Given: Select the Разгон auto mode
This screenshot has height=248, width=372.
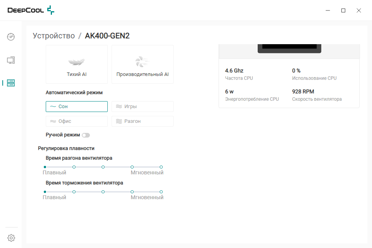Looking at the screenshot, I should pos(143,121).
